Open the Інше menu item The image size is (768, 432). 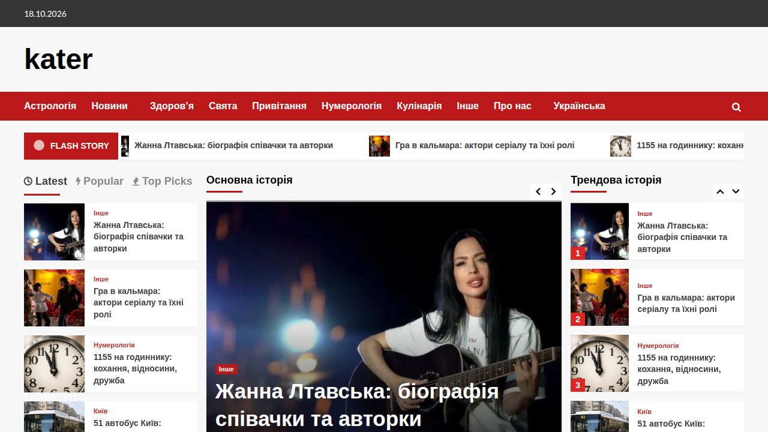(467, 106)
